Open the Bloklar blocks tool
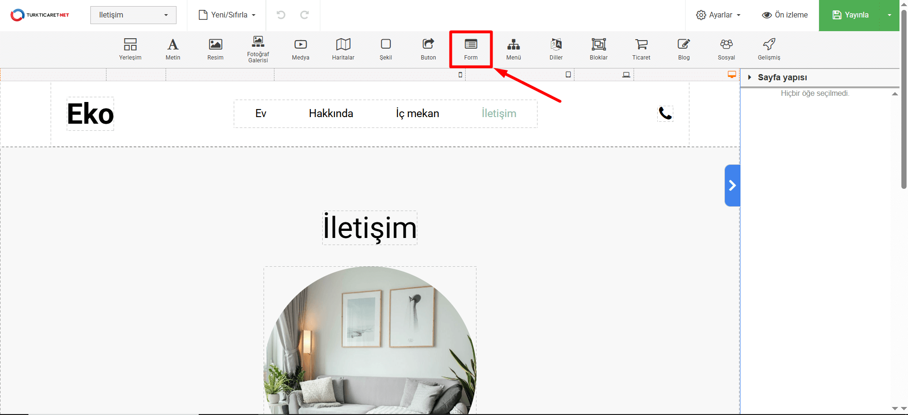The width and height of the screenshot is (908, 415). pos(599,49)
